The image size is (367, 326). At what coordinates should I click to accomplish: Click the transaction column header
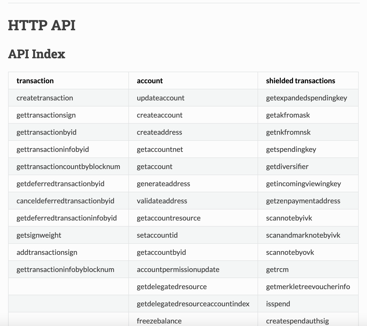tap(35, 81)
